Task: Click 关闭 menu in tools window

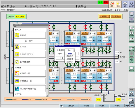Action: [15, 27]
